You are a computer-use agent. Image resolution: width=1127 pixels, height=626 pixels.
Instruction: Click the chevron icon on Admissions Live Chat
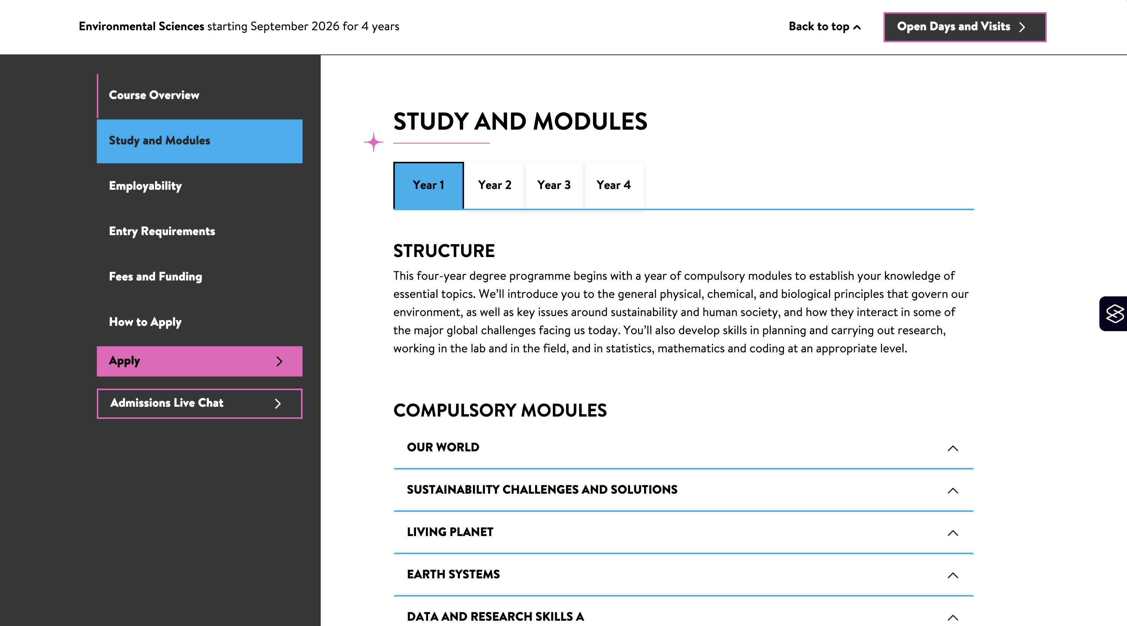[x=279, y=403]
